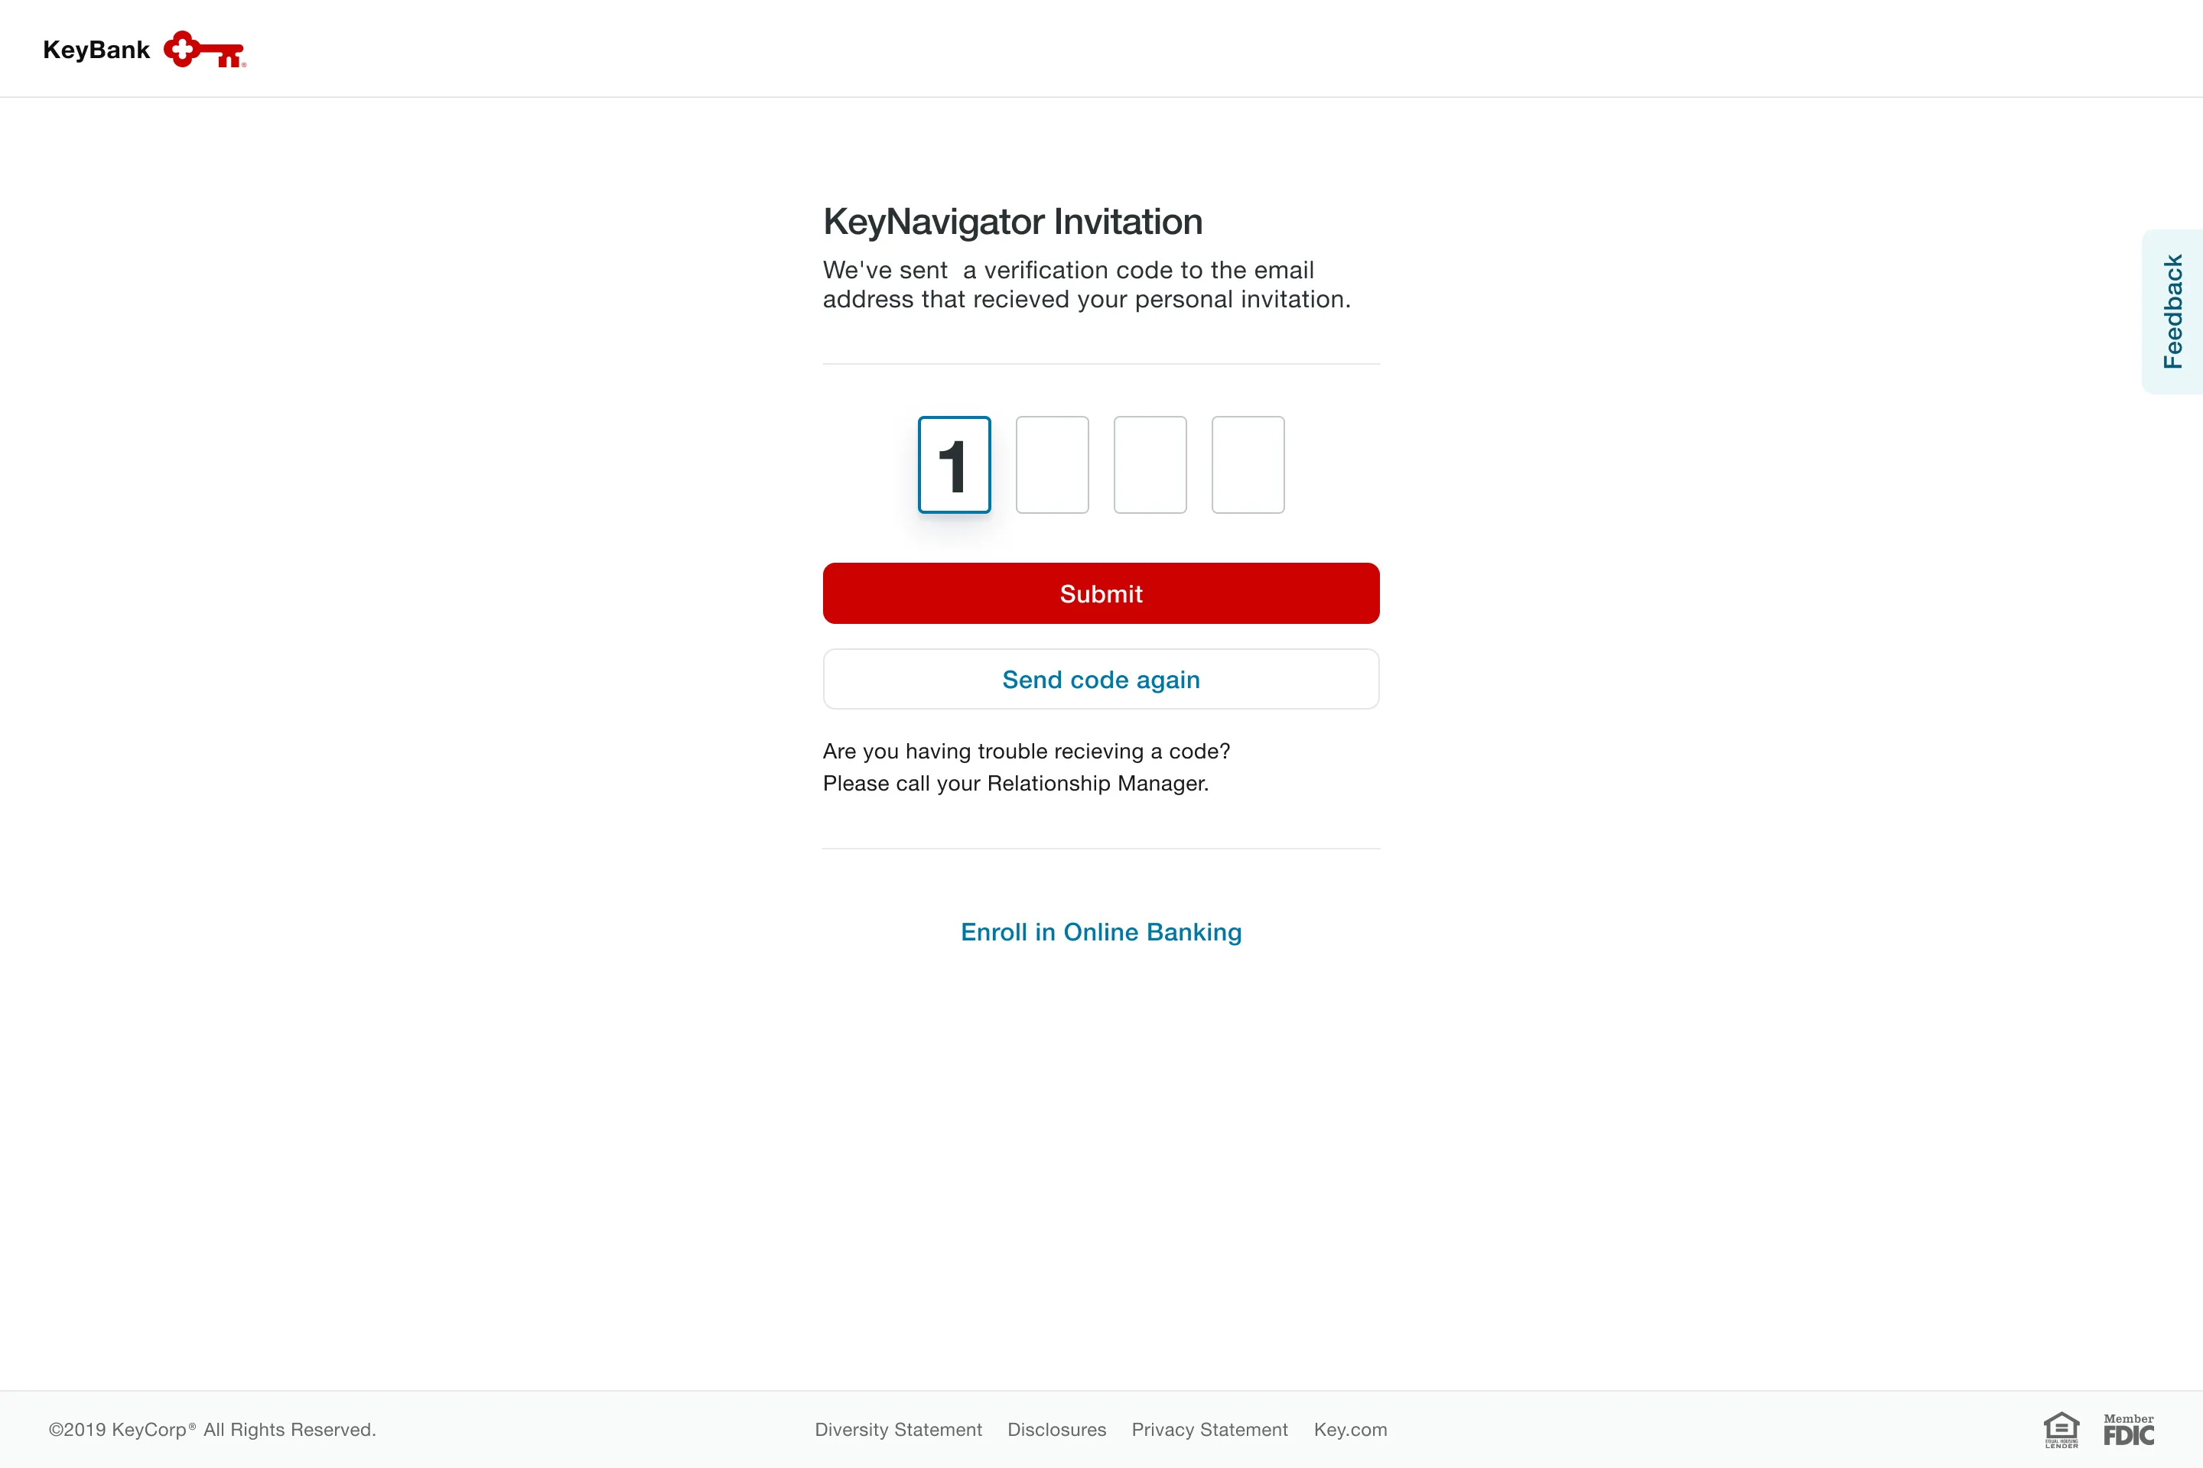Go to Key.com via footer link

click(x=1349, y=1430)
